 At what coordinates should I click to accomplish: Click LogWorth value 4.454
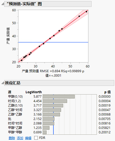[x=37, y=101]
